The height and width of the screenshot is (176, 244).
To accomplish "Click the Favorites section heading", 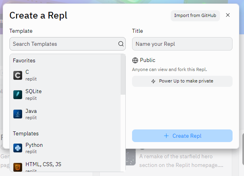I will [x=24, y=60].
